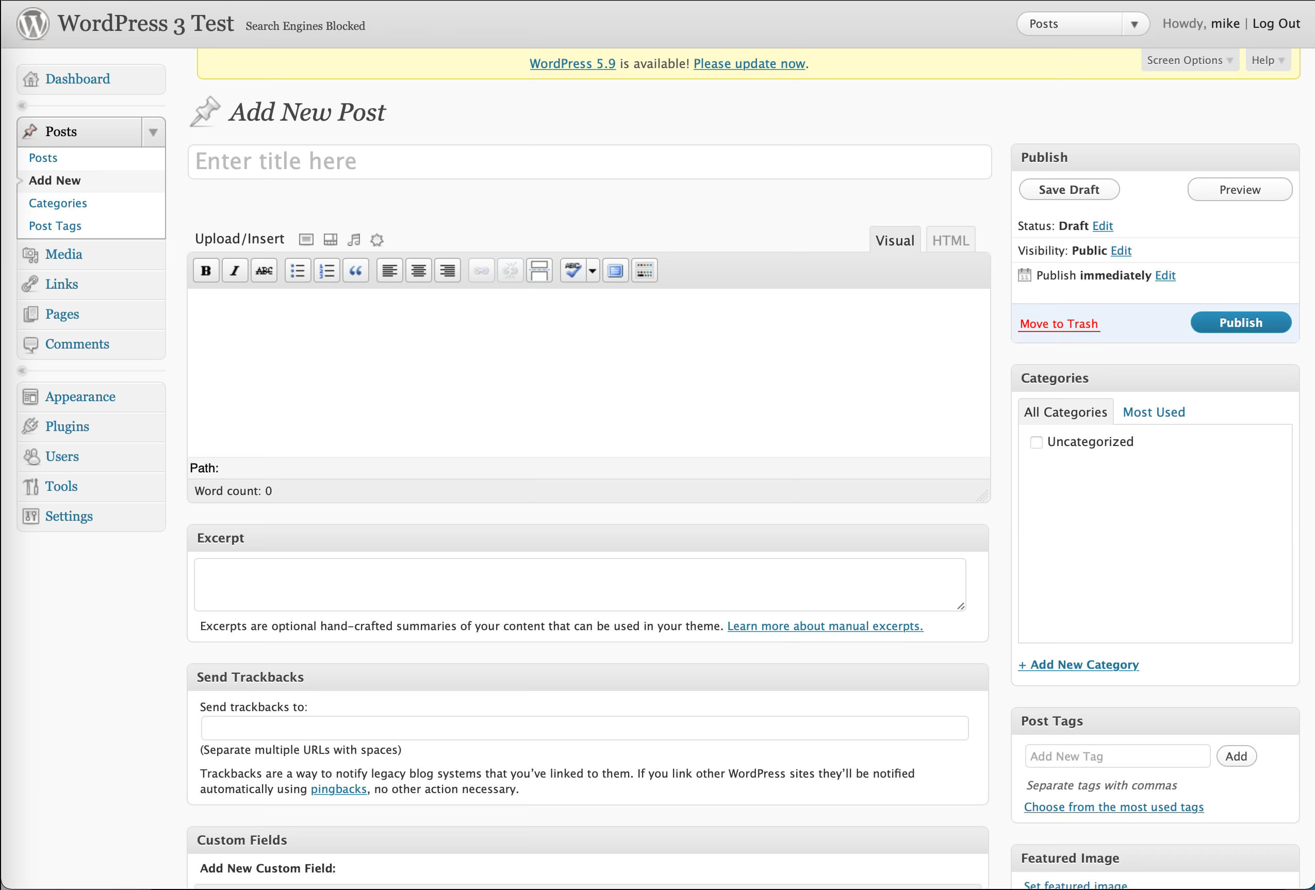Viewport: 1315px width, 890px height.
Task: Apply Strikethrough formatting button
Action: point(264,270)
